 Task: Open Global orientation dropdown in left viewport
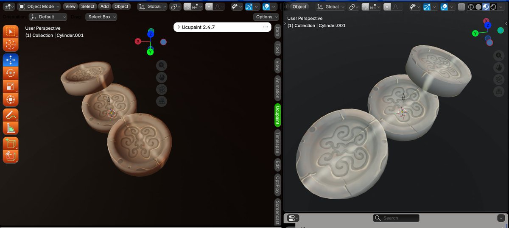[x=153, y=6]
